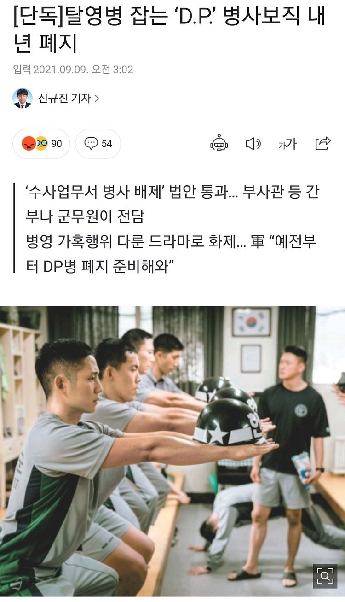Screen dimensions: 345x602
Task: Enlarge the photo with the magnifier icon
Action: point(325,576)
